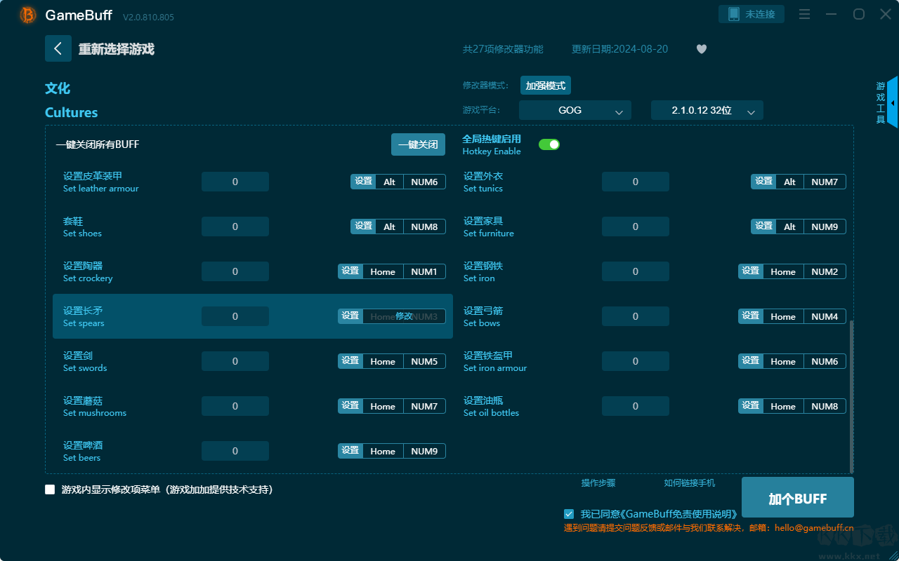Focus the Set tunics value field
Viewport: 899px width, 561px height.
pos(636,182)
